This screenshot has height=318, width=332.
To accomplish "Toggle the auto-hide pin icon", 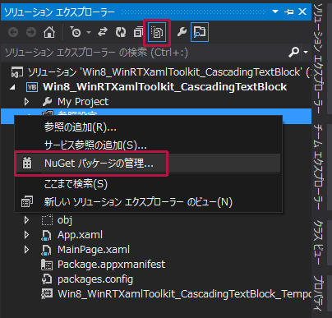I will pos(289,12).
